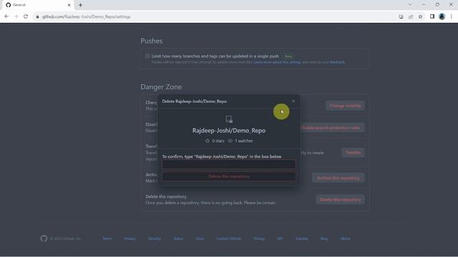Click the share page icon

point(411,16)
